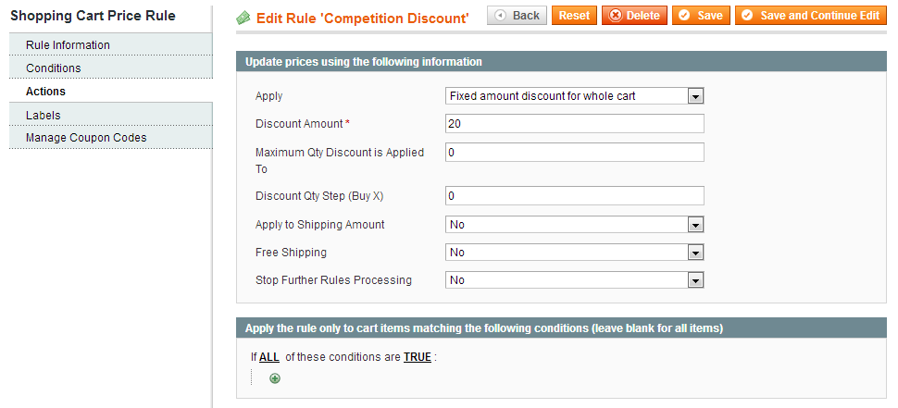Screen dimensions: 898x408
Task: Click Save and Continue Edit
Action: click(810, 16)
